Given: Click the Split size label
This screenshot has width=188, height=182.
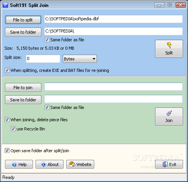Looking at the screenshot, I should pos(13,57).
